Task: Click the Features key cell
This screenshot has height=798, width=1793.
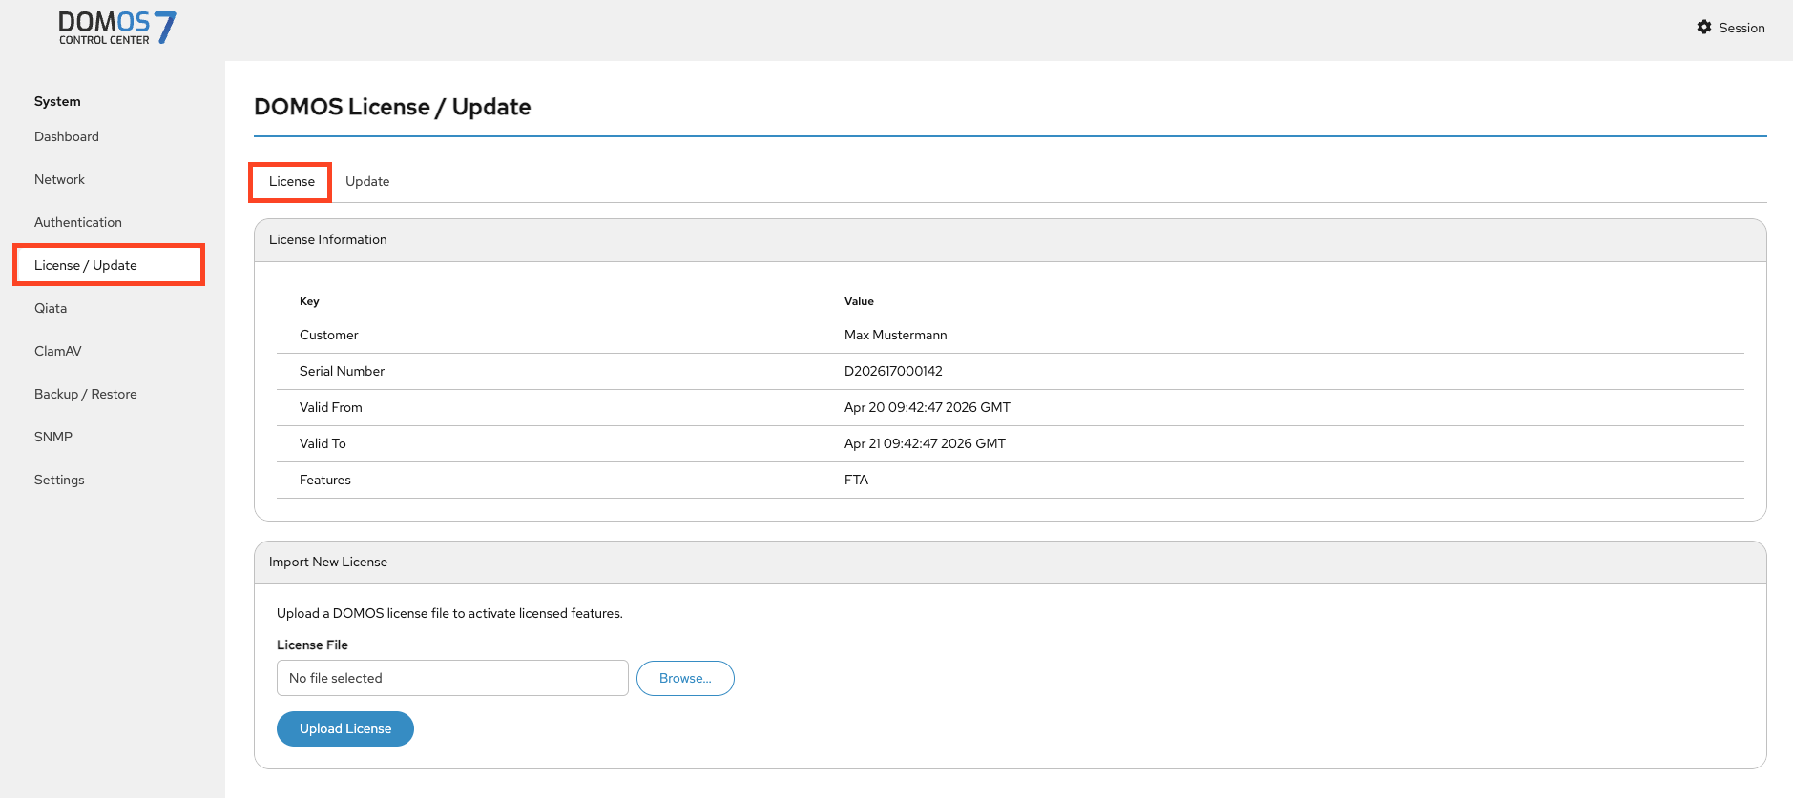Action: click(x=325, y=480)
